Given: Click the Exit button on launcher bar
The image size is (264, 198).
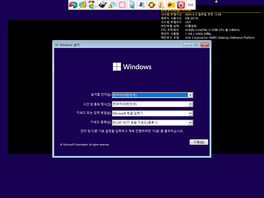Looking at the screenshot, I should tap(191, 5).
